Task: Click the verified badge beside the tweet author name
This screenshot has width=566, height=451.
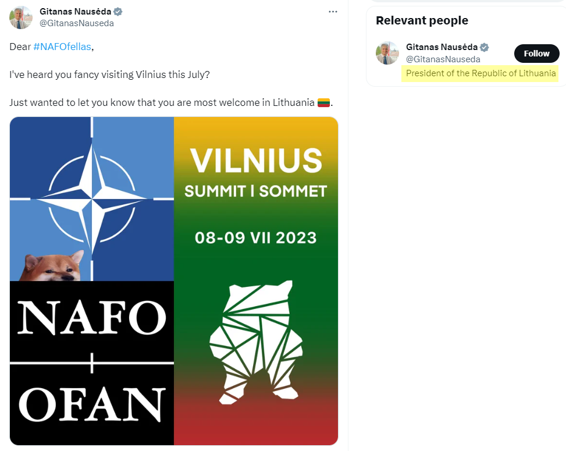Action: click(118, 12)
